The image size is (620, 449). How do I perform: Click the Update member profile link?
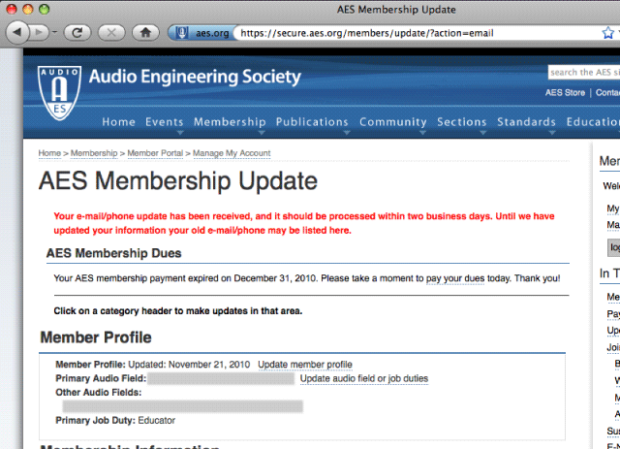pyautogui.click(x=305, y=365)
